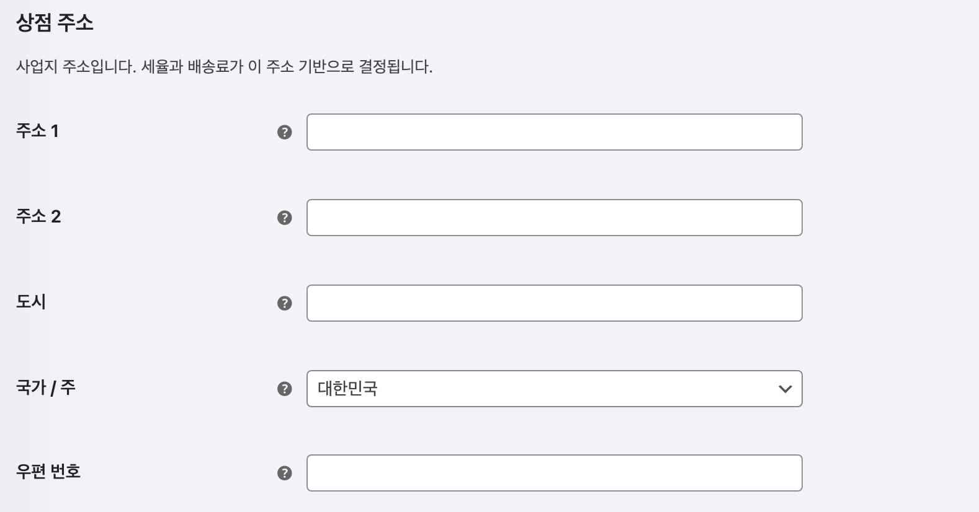979x512 pixels.
Task: Click into the 우편 번호 input box
Action: click(554, 473)
